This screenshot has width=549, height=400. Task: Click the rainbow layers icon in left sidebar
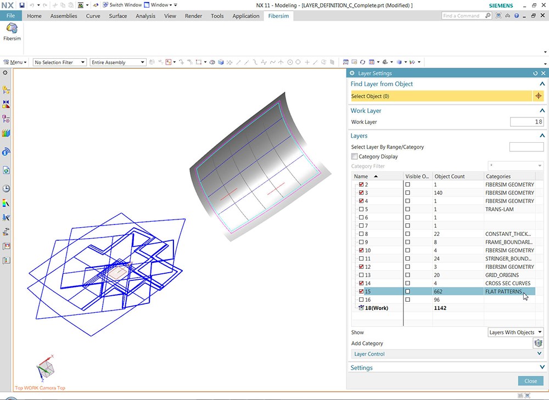click(x=7, y=133)
